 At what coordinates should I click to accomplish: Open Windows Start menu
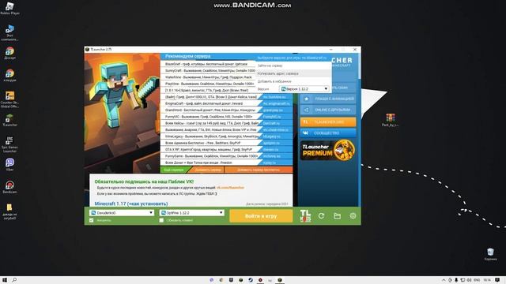(x=5, y=280)
